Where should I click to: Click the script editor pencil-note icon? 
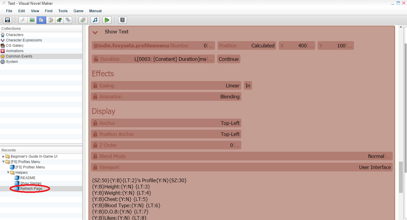[51, 20]
